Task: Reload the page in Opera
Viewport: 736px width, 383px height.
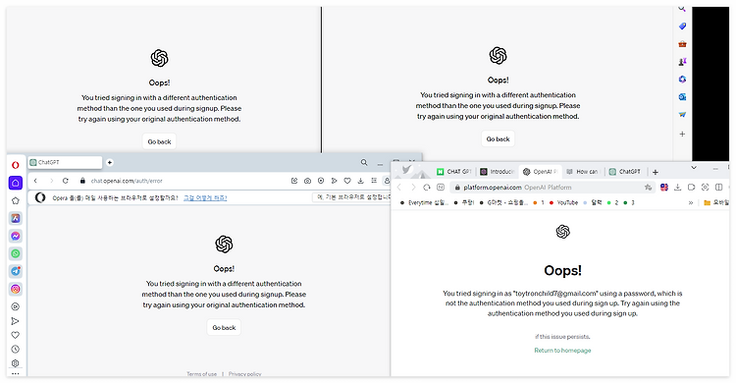Action: pos(65,181)
